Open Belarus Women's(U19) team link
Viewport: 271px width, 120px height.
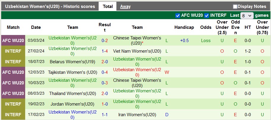[73, 62]
